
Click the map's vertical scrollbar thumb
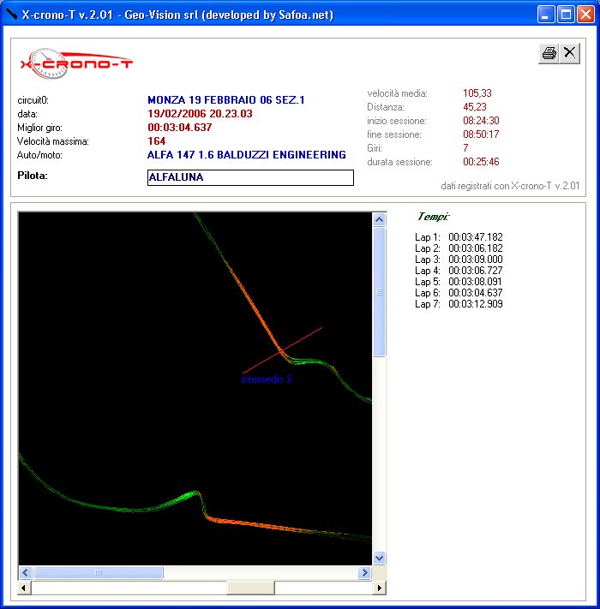[380, 291]
